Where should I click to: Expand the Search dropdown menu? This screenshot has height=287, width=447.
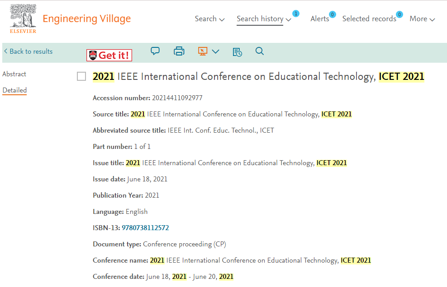click(209, 19)
